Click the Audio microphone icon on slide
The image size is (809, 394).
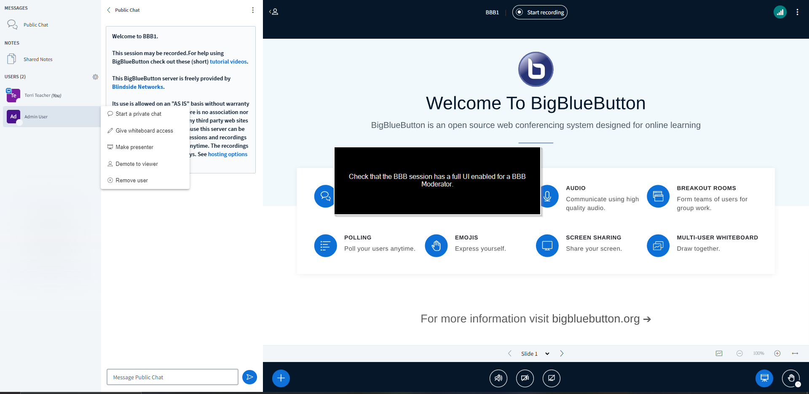(x=547, y=196)
